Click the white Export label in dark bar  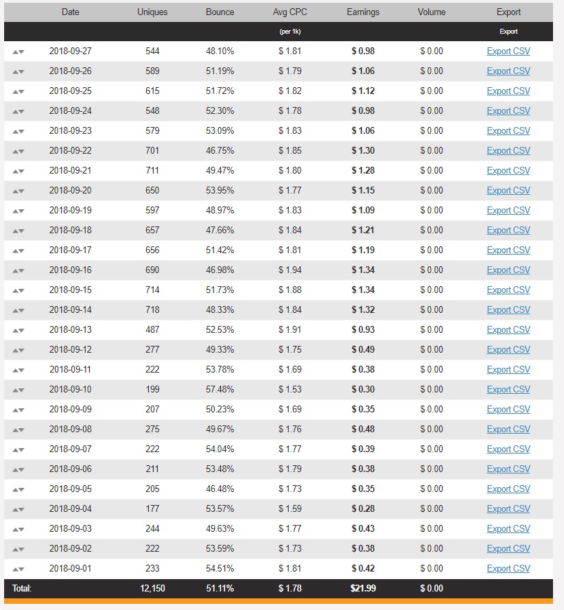[x=508, y=32]
